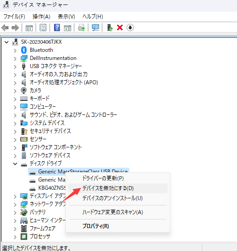The width and height of the screenshot is (237, 251).
Task: Choose ハードウェア変更のスキャン(A) in context menu
Action: coord(118,212)
